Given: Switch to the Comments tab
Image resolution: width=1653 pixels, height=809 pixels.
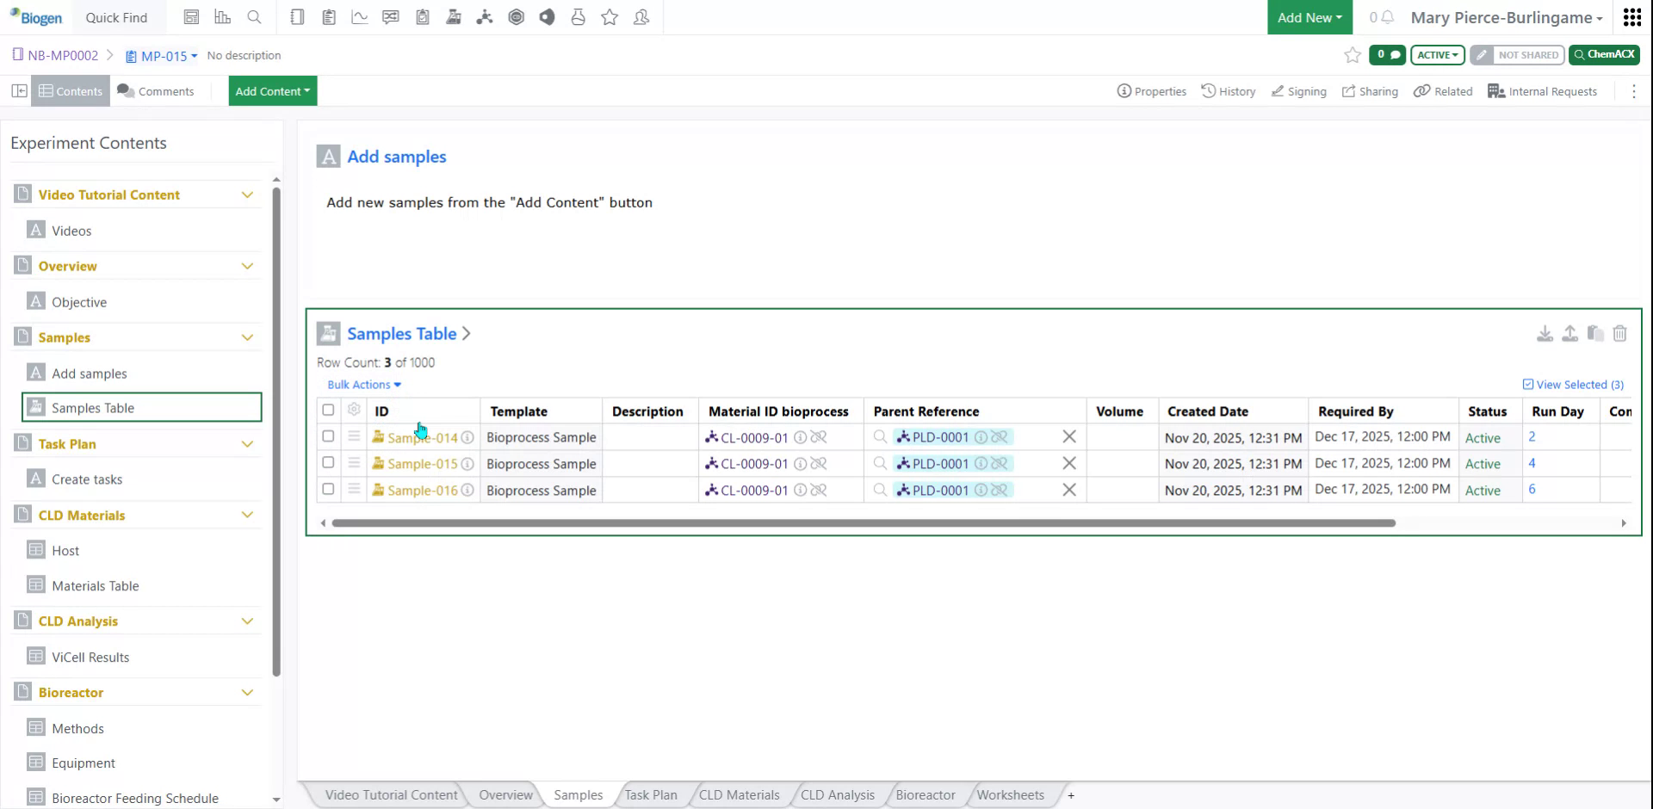Looking at the screenshot, I should [156, 90].
